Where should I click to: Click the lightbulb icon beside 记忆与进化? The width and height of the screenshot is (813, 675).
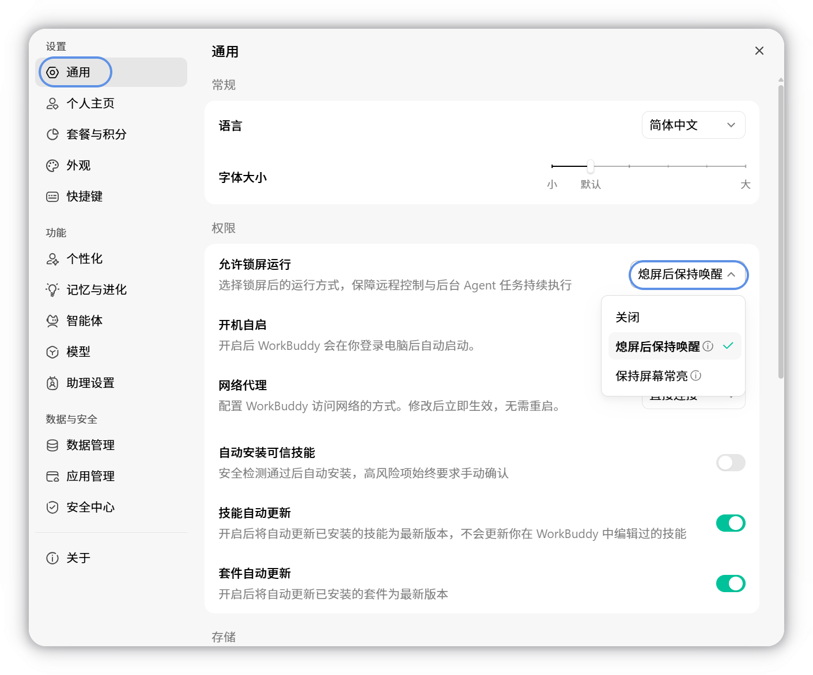coord(52,290)
